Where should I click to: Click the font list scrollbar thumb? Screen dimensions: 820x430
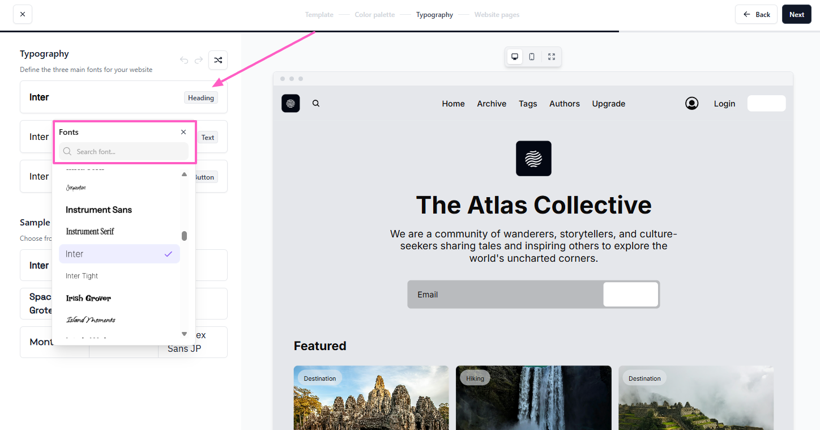pos(184,236)
